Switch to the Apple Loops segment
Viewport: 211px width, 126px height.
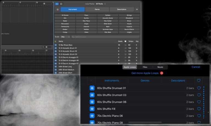130,67
